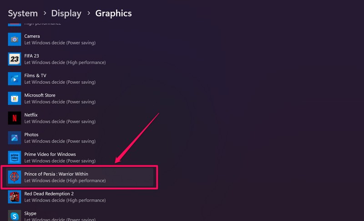Select the Camera app name
The width and height of the screenshot is (364, 221).
32,36
